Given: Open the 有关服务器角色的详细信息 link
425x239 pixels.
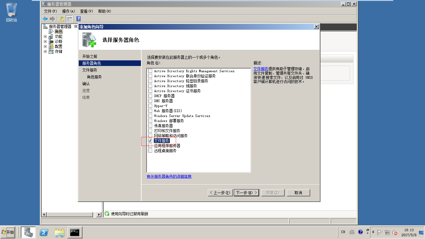Looking at the screenshot, I should point(169,176).
